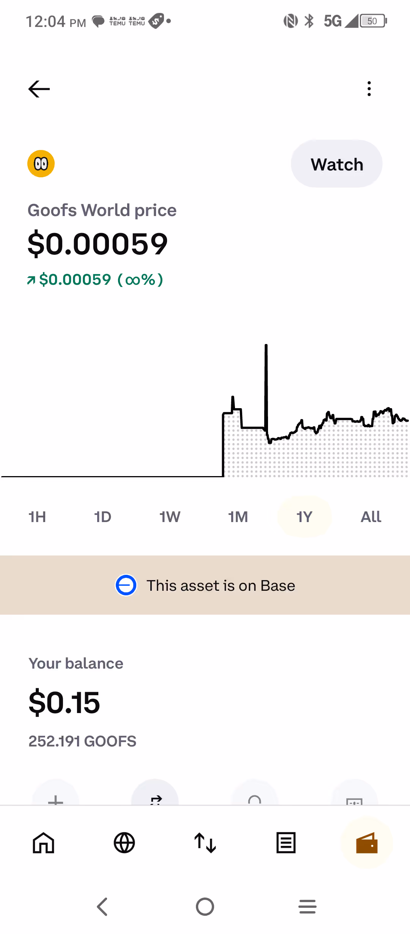Screen dimensions: 410x934
Task: Open the three-dot more options menu
Action: click(369, 89)
